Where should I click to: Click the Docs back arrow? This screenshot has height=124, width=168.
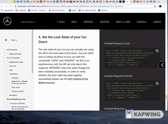click(6, 40)
